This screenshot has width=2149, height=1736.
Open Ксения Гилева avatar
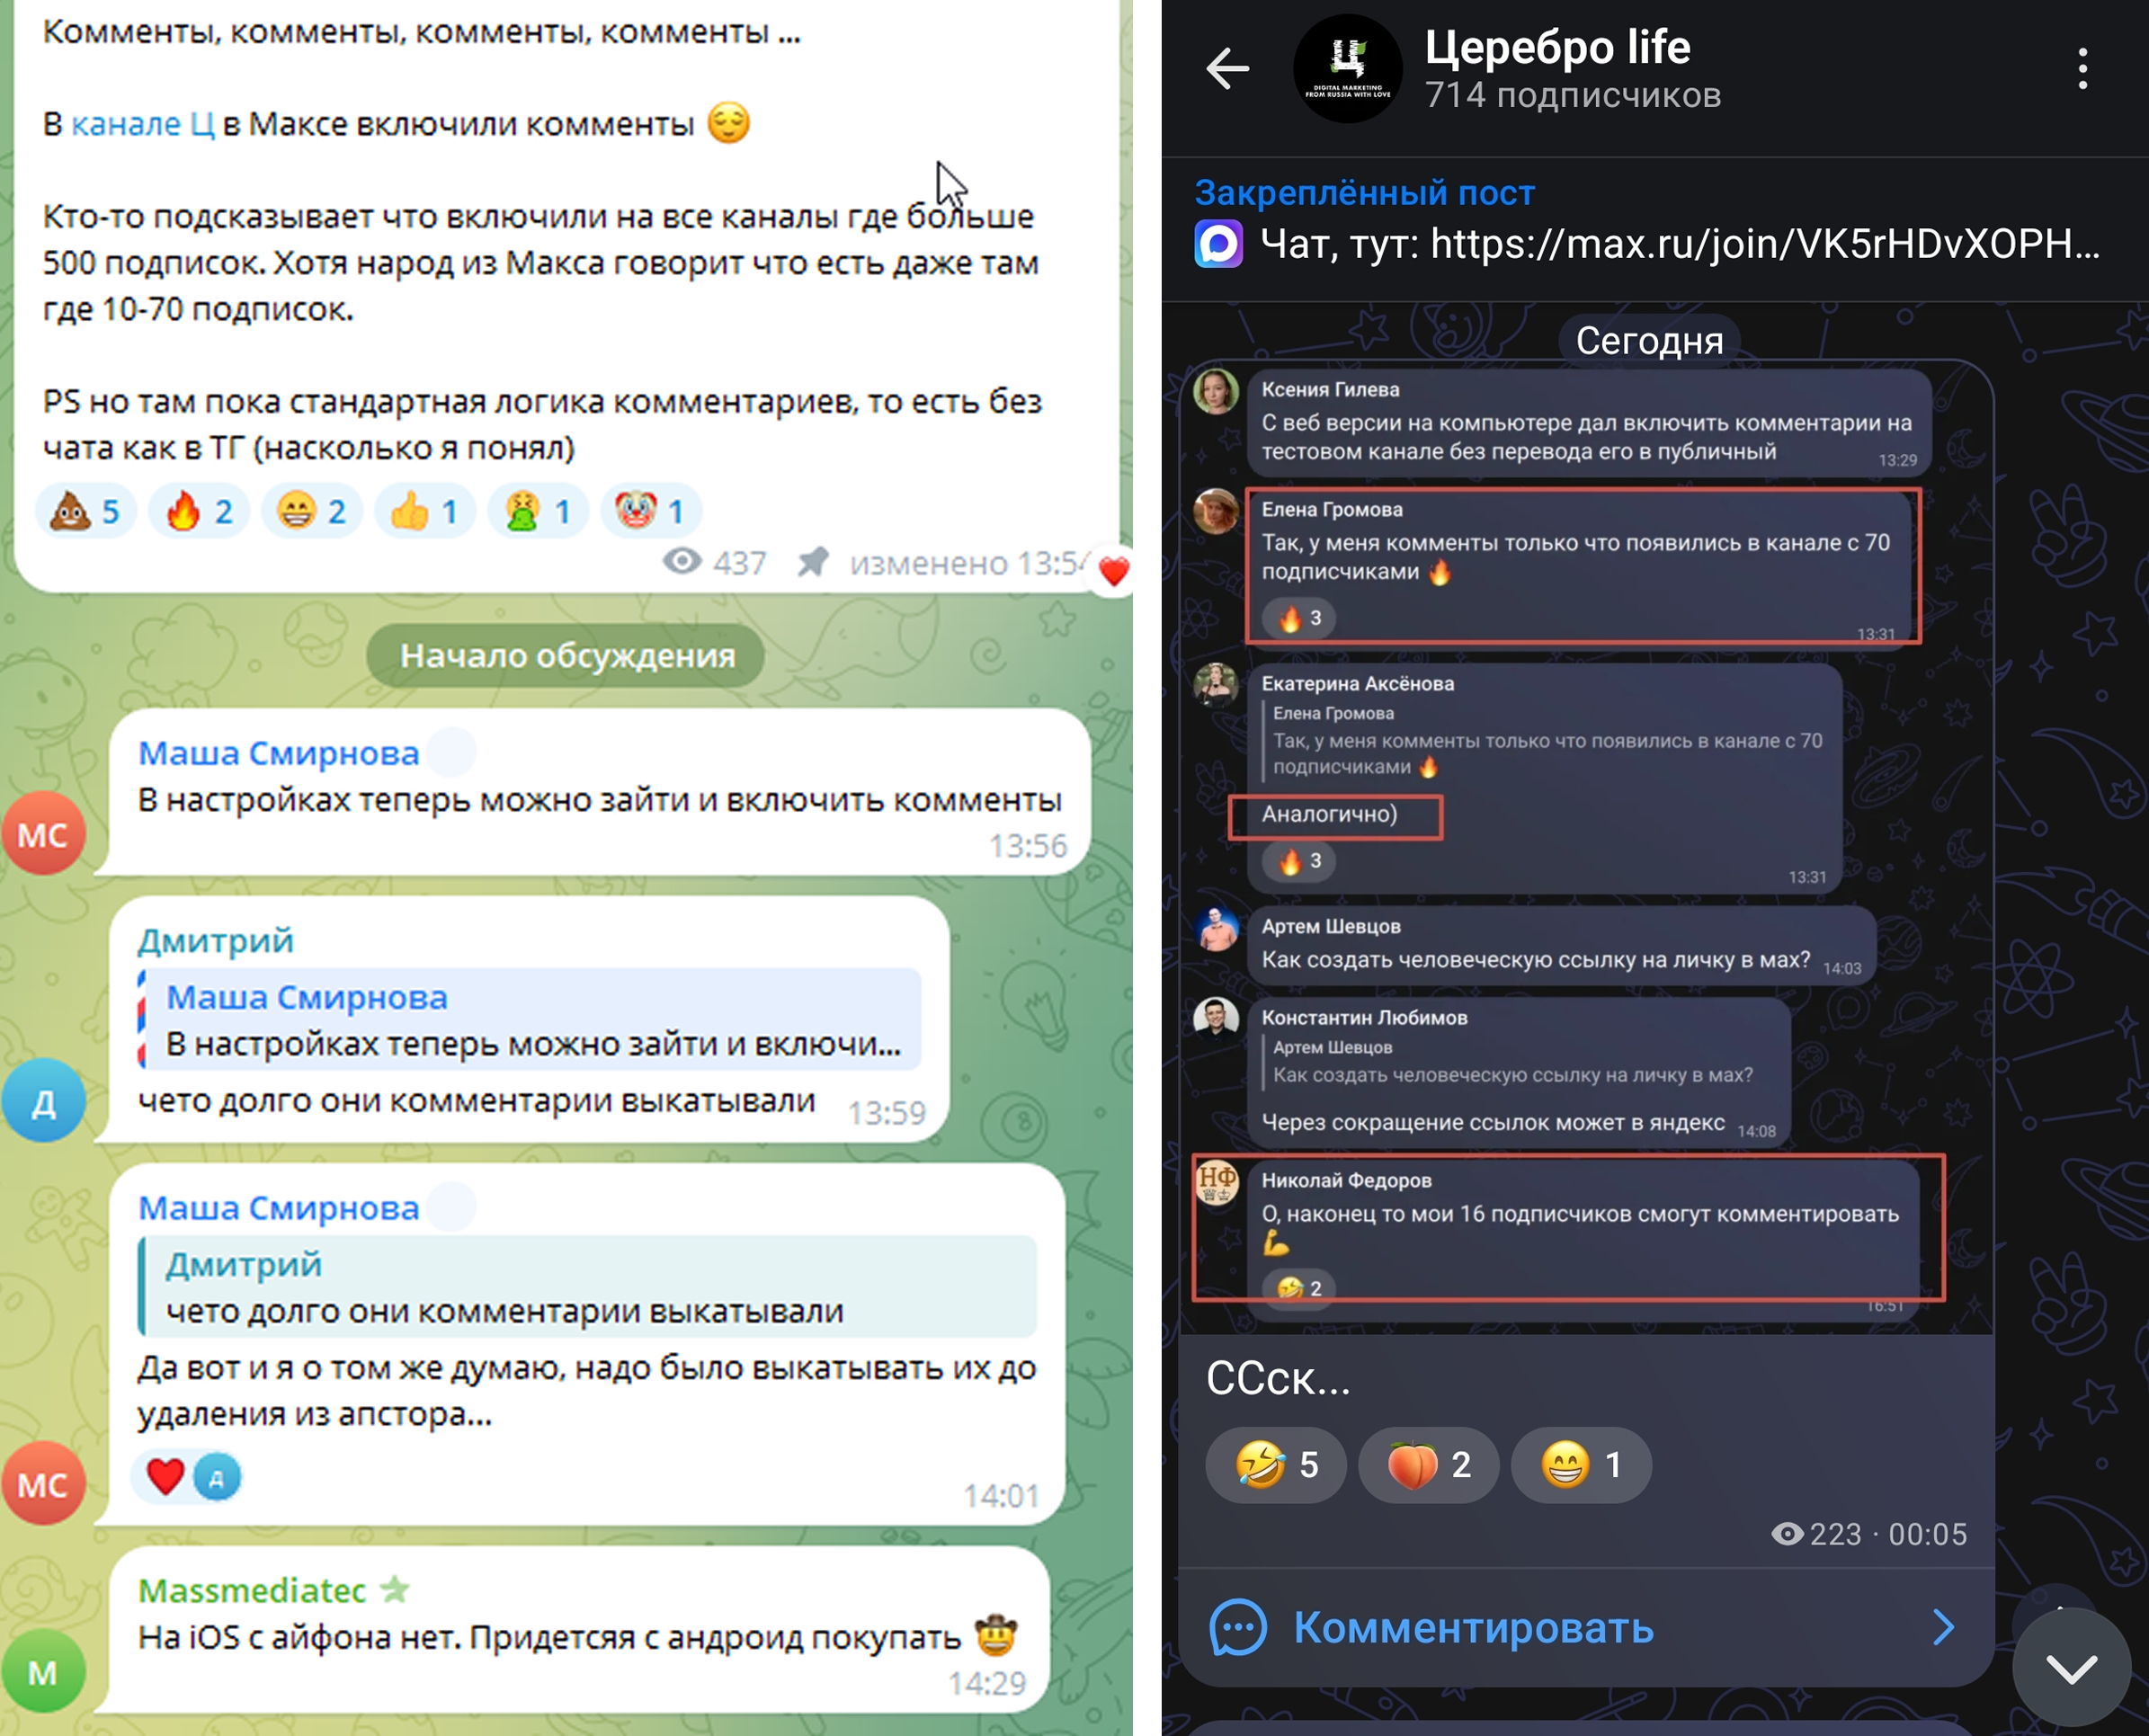[x=1216, y=391]
